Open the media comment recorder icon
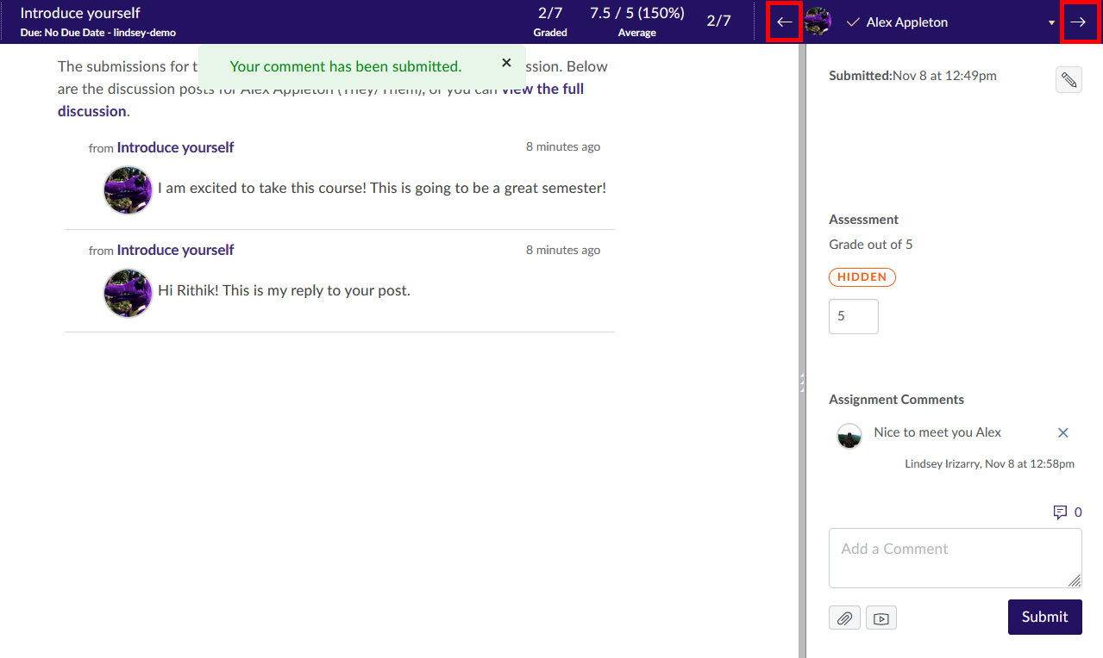The height and width of the screenshot is (658, 1103). [881, 618]
